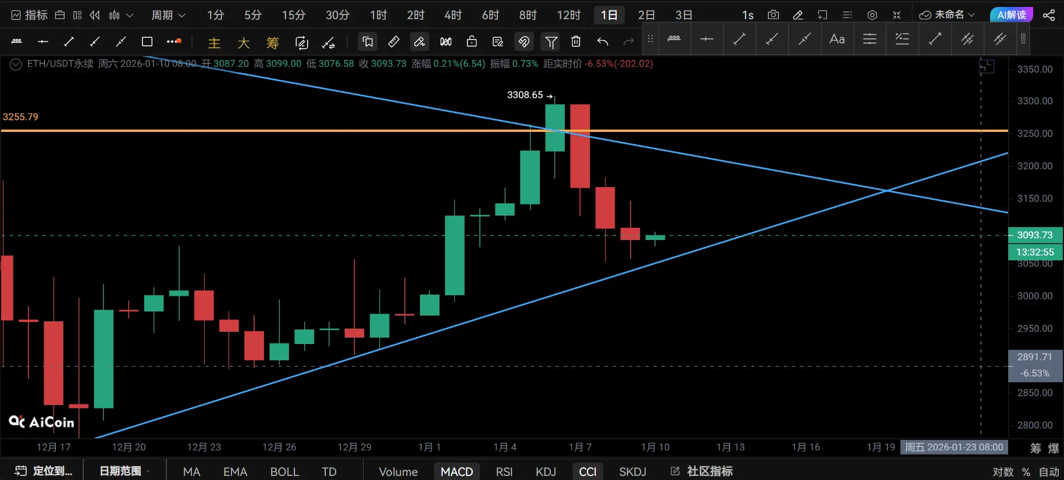Select the 1时 timeframe
This screenshot has width=1064, height=480.
coord(378,15)
